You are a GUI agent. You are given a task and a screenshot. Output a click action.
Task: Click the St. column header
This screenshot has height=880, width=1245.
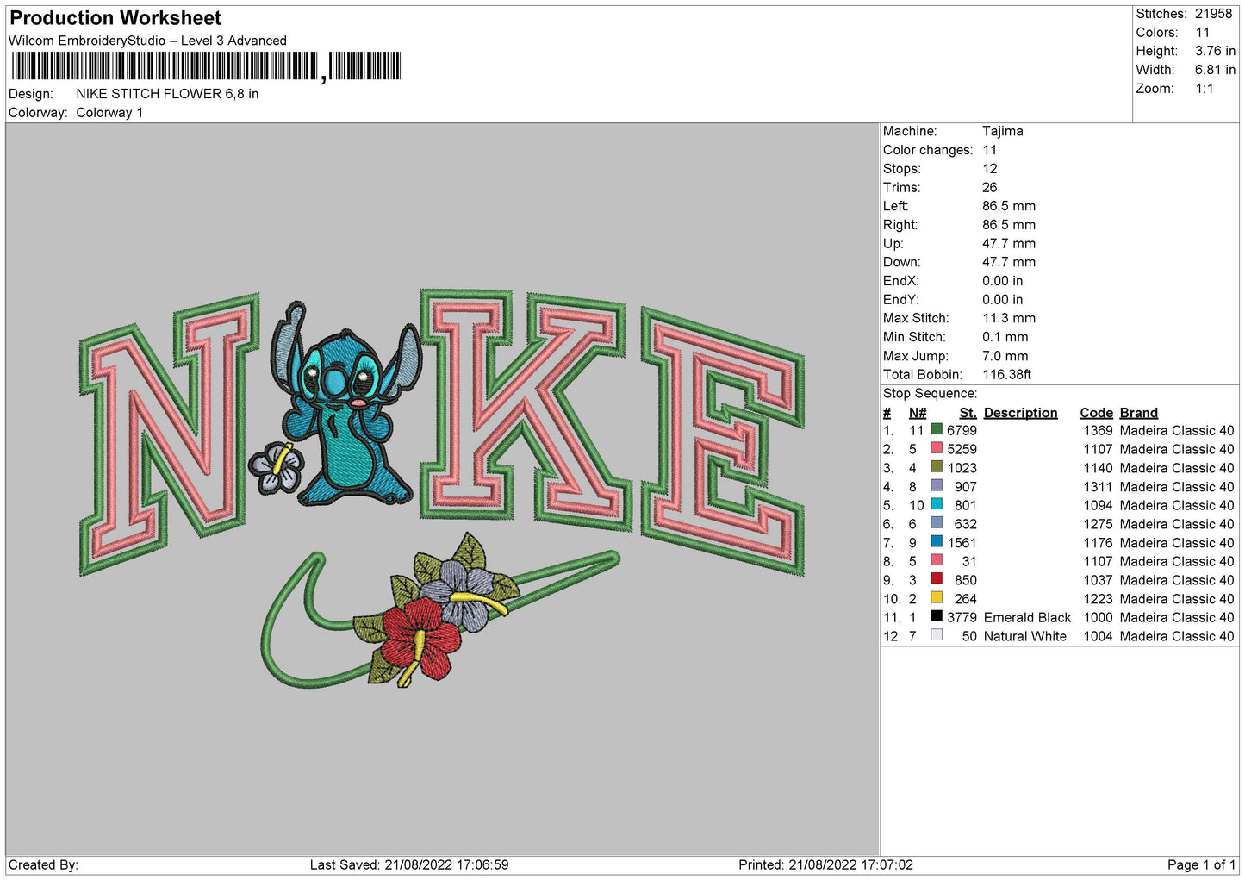click(968, 413)
